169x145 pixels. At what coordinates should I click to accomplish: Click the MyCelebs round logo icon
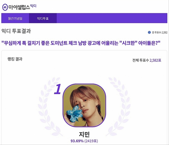point(5,7)
